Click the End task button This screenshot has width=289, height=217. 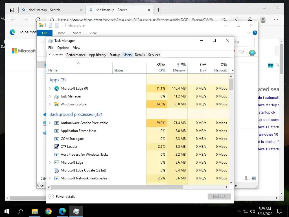(219, 197)
